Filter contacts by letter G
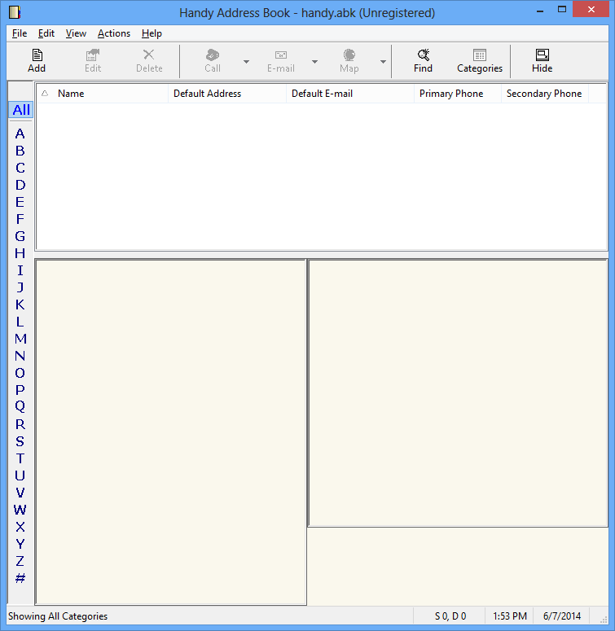 tap(20, 236)
